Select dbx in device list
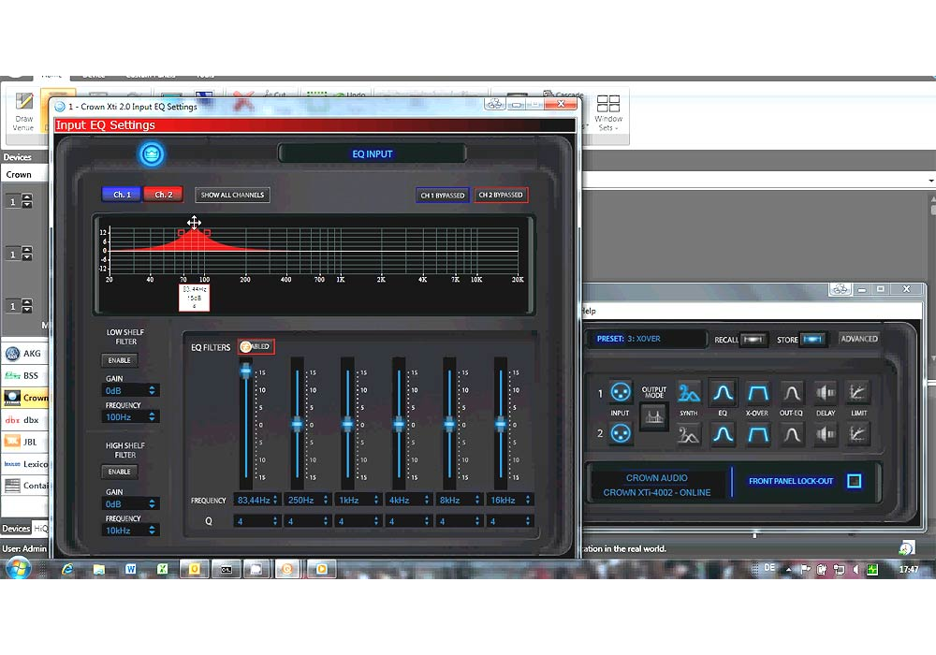 (24, 420)
